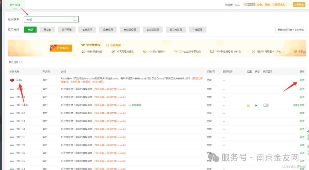309x170 pixels.
Task: Click the 立即购买 banner button
Action: tap(61, 48)
